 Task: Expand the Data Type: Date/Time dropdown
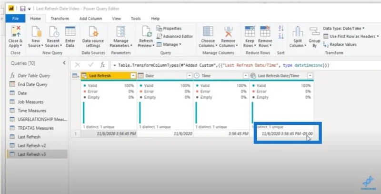(343, 29)
